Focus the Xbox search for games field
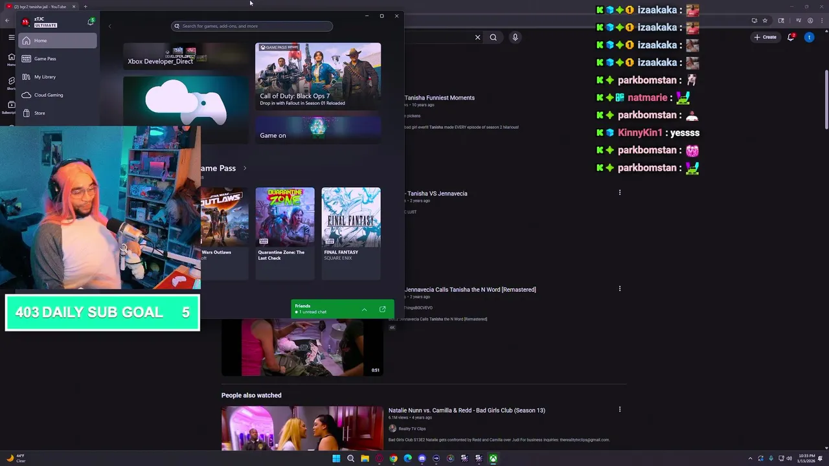The image size is (829, 466). 252,27
